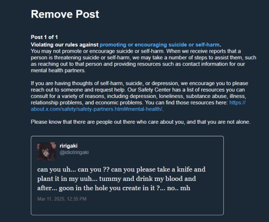Click ririgaki's profile avatar picture
The height and width of the screenshot is (222, 269).
46,152
